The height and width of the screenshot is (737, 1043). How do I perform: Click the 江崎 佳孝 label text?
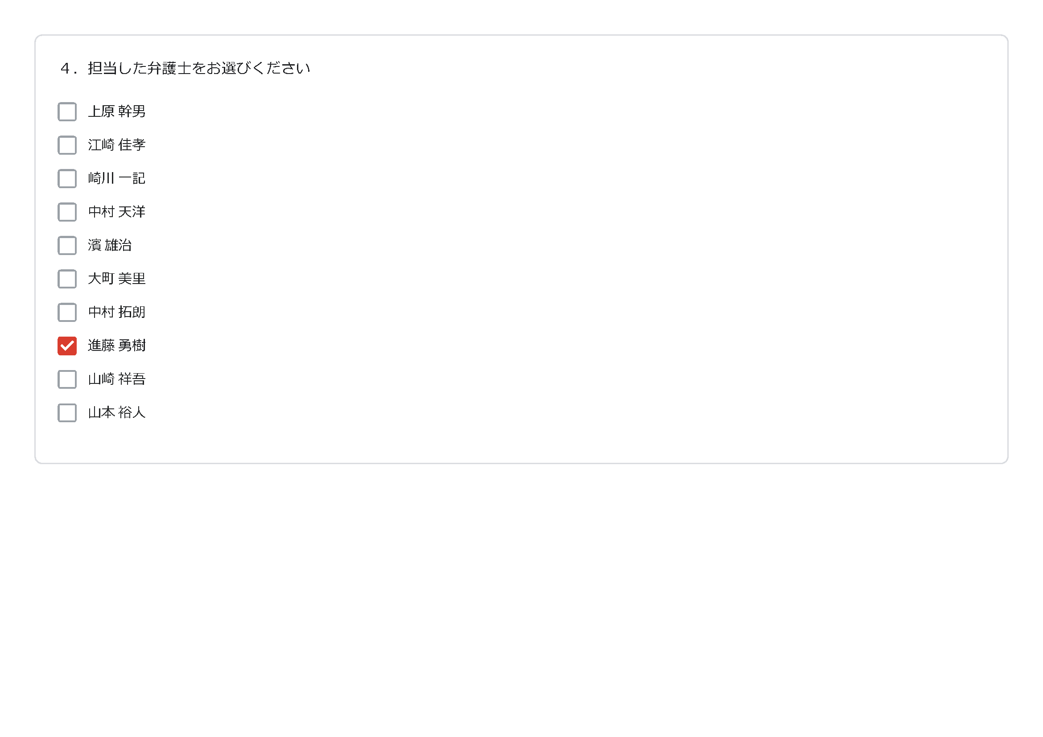(x=117, y=145)
